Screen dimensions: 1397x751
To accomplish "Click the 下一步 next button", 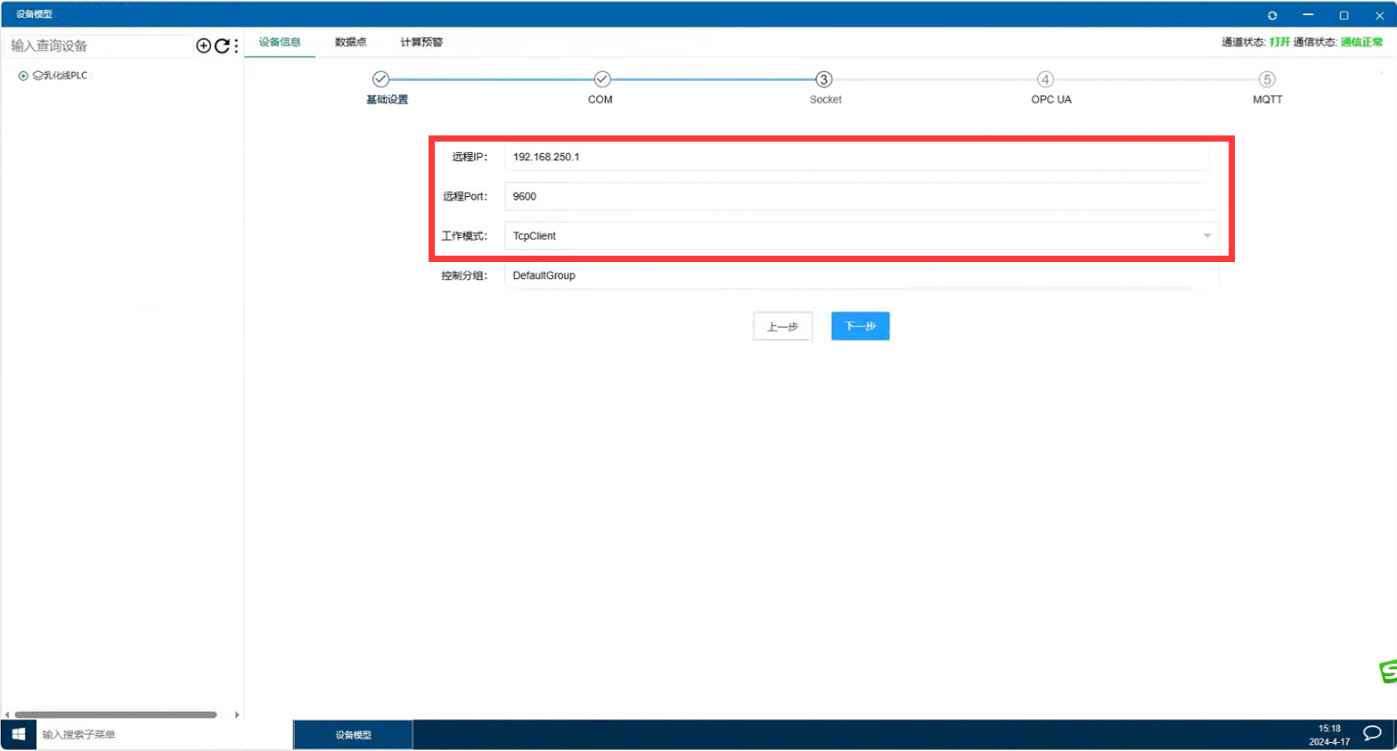I will point(861,326).
